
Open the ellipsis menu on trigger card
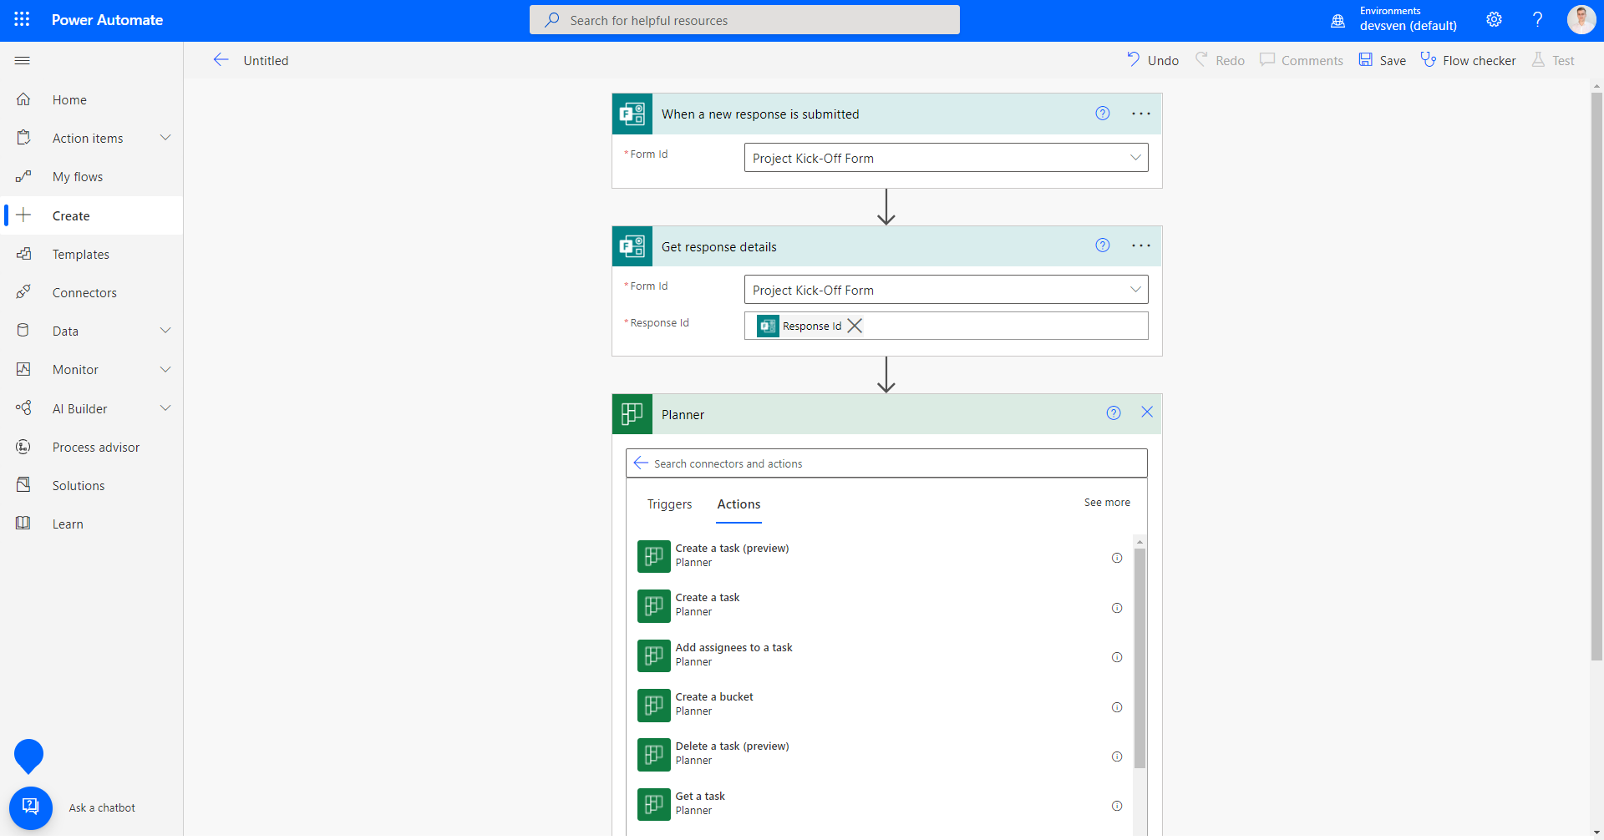pyautogui.click(x=1141, y=114)
